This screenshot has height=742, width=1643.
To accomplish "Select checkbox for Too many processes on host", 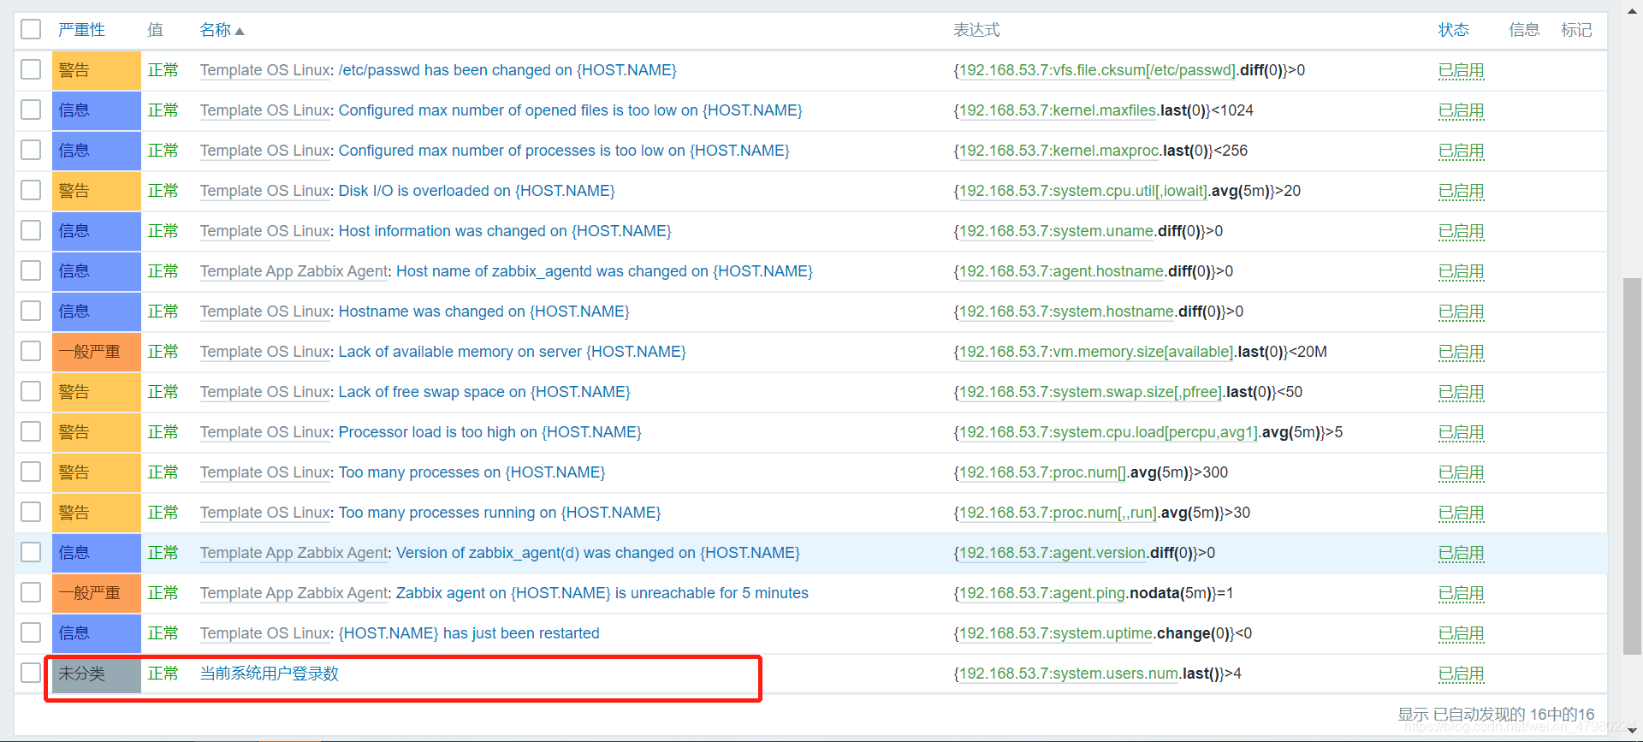I will [x=31, y=472].
